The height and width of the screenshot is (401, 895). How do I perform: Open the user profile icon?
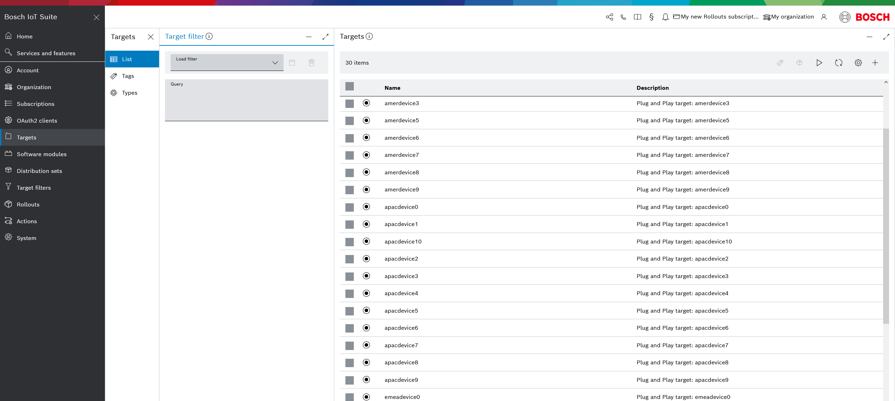point(824,17)
